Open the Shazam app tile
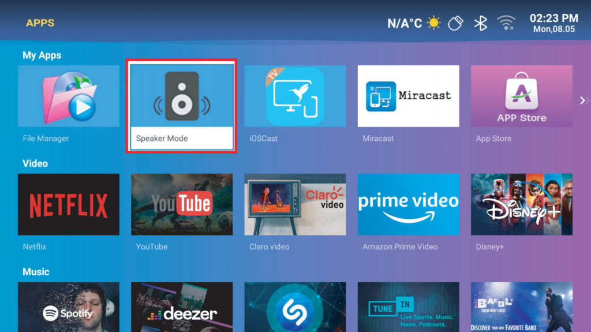Image resolution: width=591 pixels, height=332 pixels. point(295,307)
